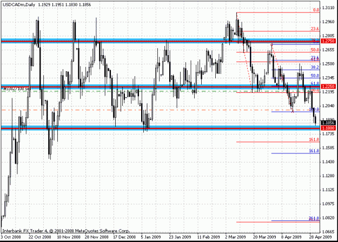338x242 pixels.
Task: Click the 8 Apr 2009 date label
Action: [x=291, y=237]
